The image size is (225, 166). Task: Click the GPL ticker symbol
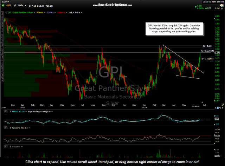point(9,6)
